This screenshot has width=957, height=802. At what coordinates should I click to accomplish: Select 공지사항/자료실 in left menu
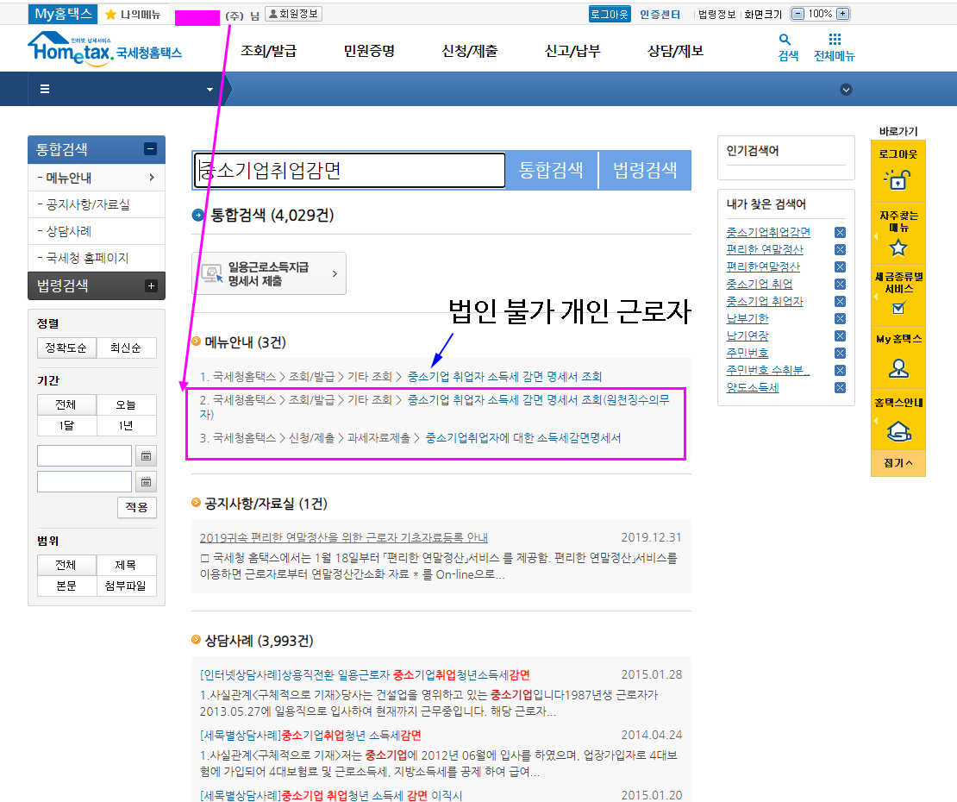[97, 204]
